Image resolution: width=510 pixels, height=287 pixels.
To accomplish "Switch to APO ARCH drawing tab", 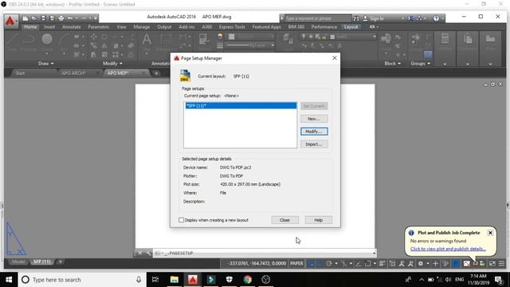I will (x=73, y=73).
